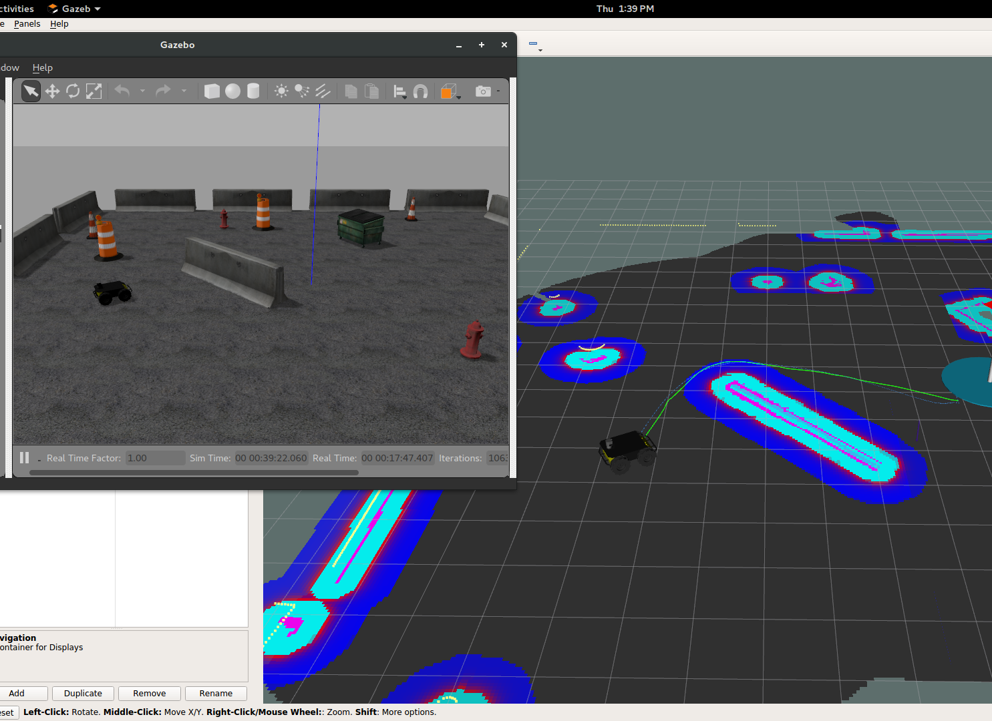Open the Align tool in Gazebo toolbar
The image size is (992, 721).
point(400,91)
